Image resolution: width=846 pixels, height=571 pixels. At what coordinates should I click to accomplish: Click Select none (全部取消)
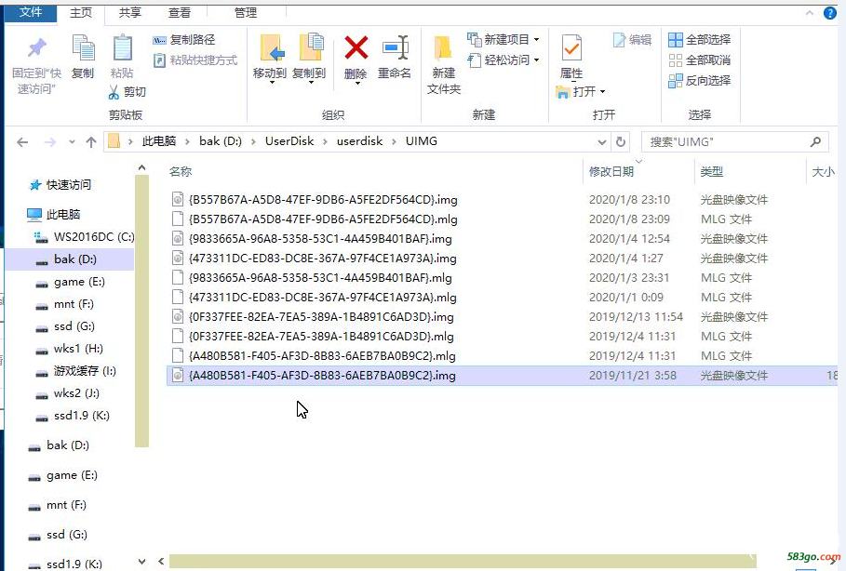point(699,60)
